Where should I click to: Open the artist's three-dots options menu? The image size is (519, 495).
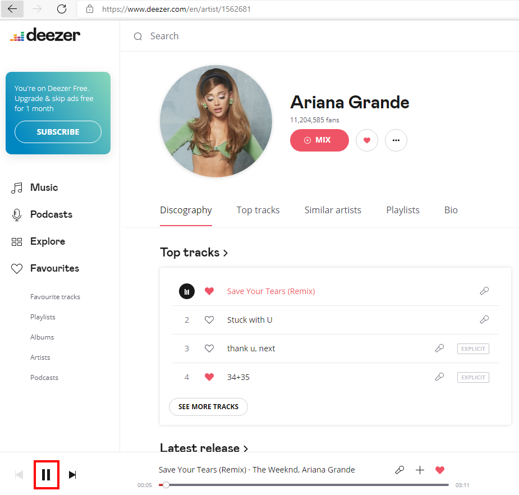[x=396, y=140]
